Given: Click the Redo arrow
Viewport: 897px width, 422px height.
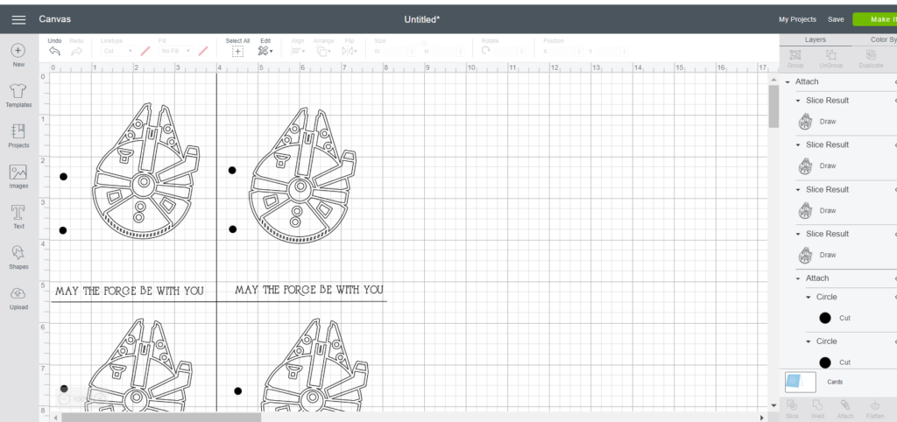Looking at the screenshot, I should 77,52.
